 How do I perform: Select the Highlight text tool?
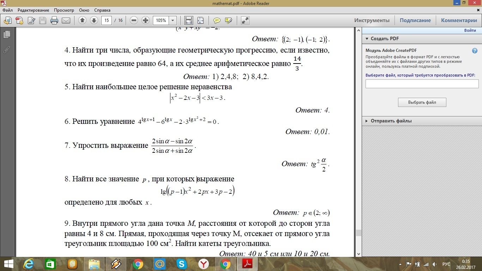click(228, 20)
